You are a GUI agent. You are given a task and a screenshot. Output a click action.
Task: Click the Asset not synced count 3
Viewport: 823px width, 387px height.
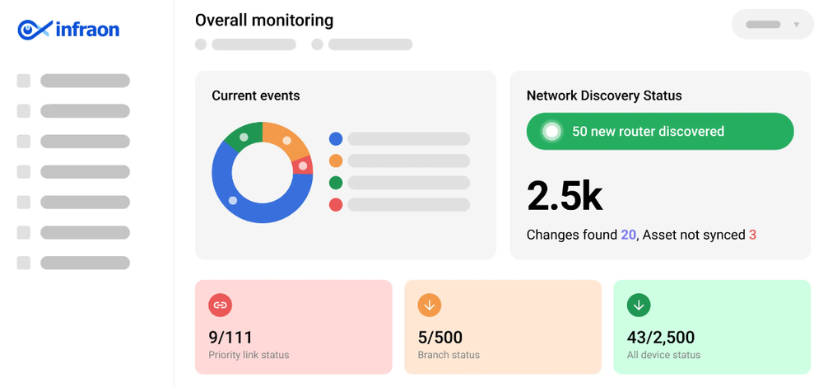[753, 235]
